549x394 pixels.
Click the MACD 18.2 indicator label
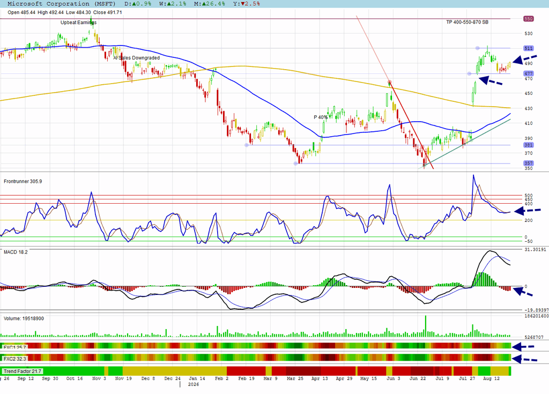tap(16, 252)
